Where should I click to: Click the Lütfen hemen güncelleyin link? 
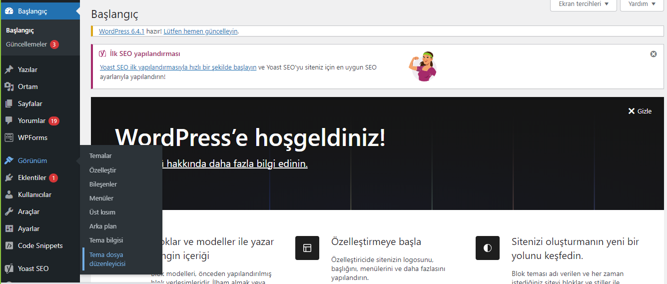201,31
